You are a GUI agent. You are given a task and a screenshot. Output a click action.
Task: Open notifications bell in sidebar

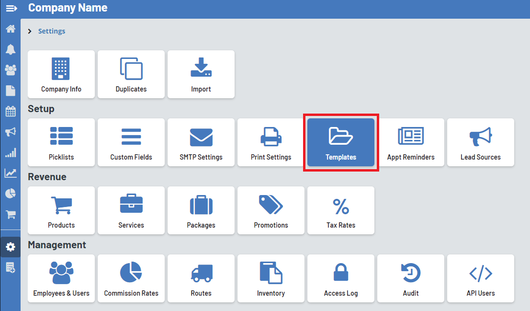point(10,49)
